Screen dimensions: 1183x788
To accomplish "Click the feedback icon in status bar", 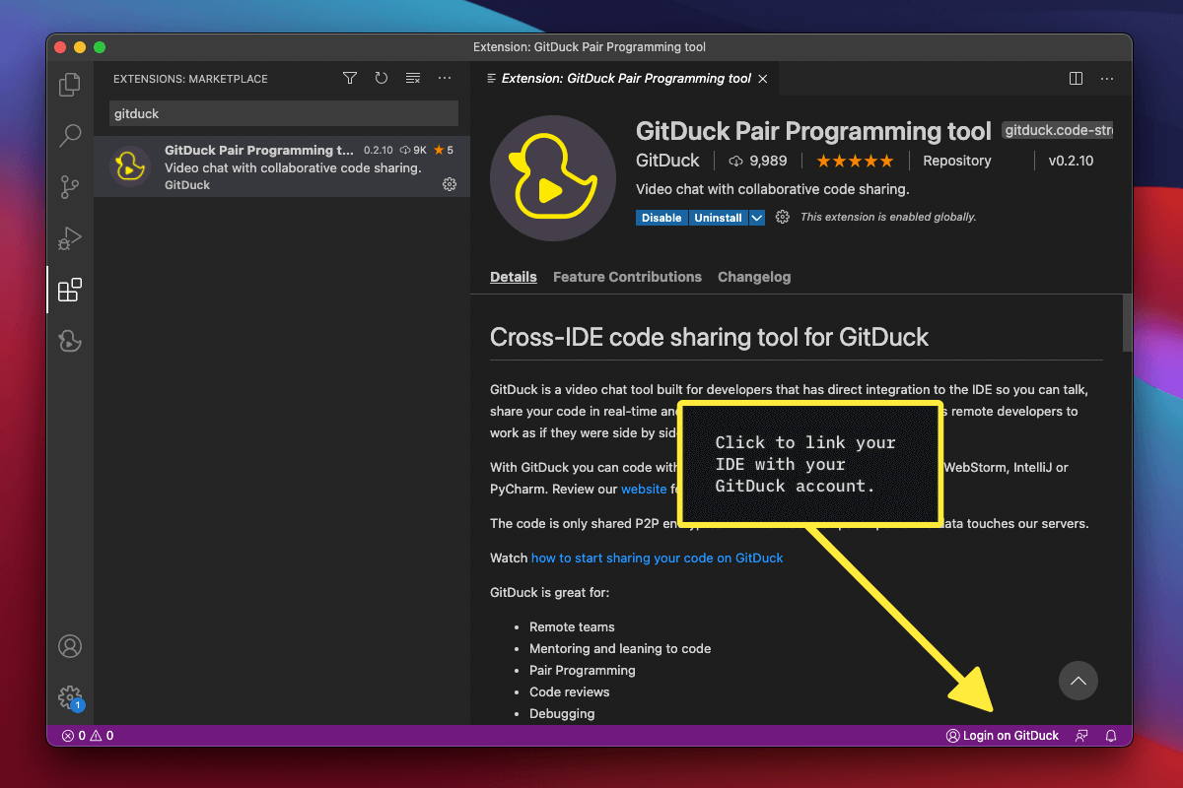I will point(1081,736).
